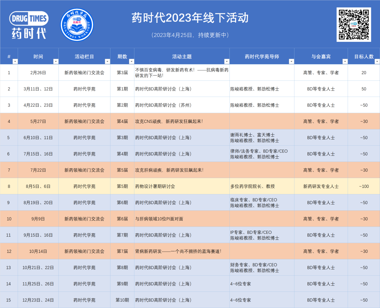Select row number 10
This screenshot has width=380, height=308.
(9, 219)
